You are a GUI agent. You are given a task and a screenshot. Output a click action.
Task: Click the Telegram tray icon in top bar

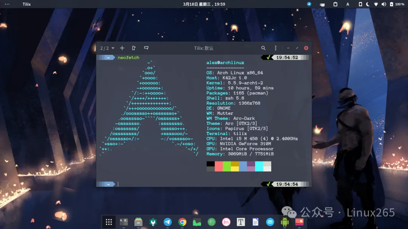click(309, 4)
